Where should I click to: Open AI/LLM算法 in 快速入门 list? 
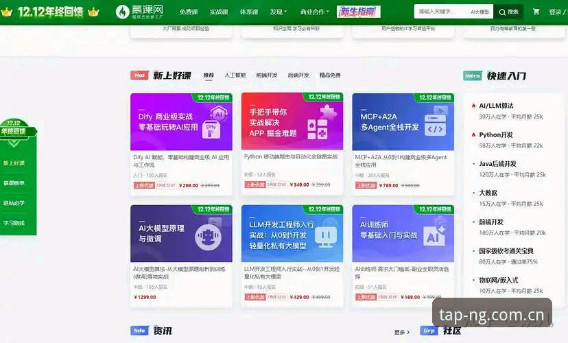pos(496,106)
